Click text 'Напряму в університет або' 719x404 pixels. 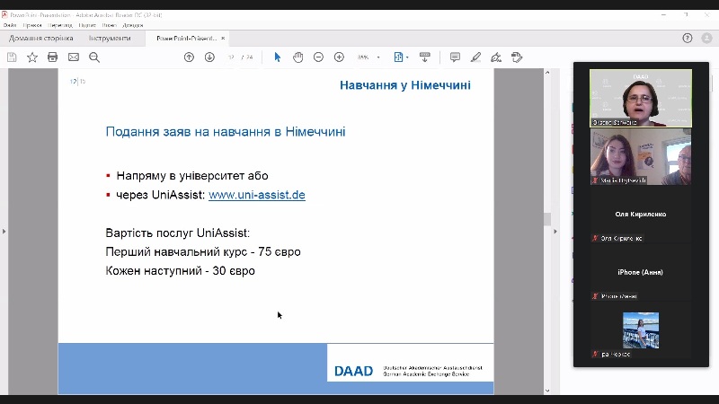192,176
